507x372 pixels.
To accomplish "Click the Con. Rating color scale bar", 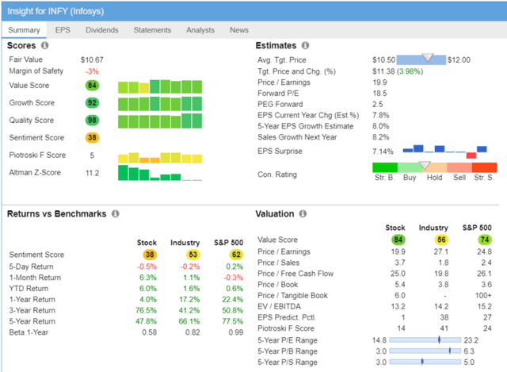I will pos(435,167).
